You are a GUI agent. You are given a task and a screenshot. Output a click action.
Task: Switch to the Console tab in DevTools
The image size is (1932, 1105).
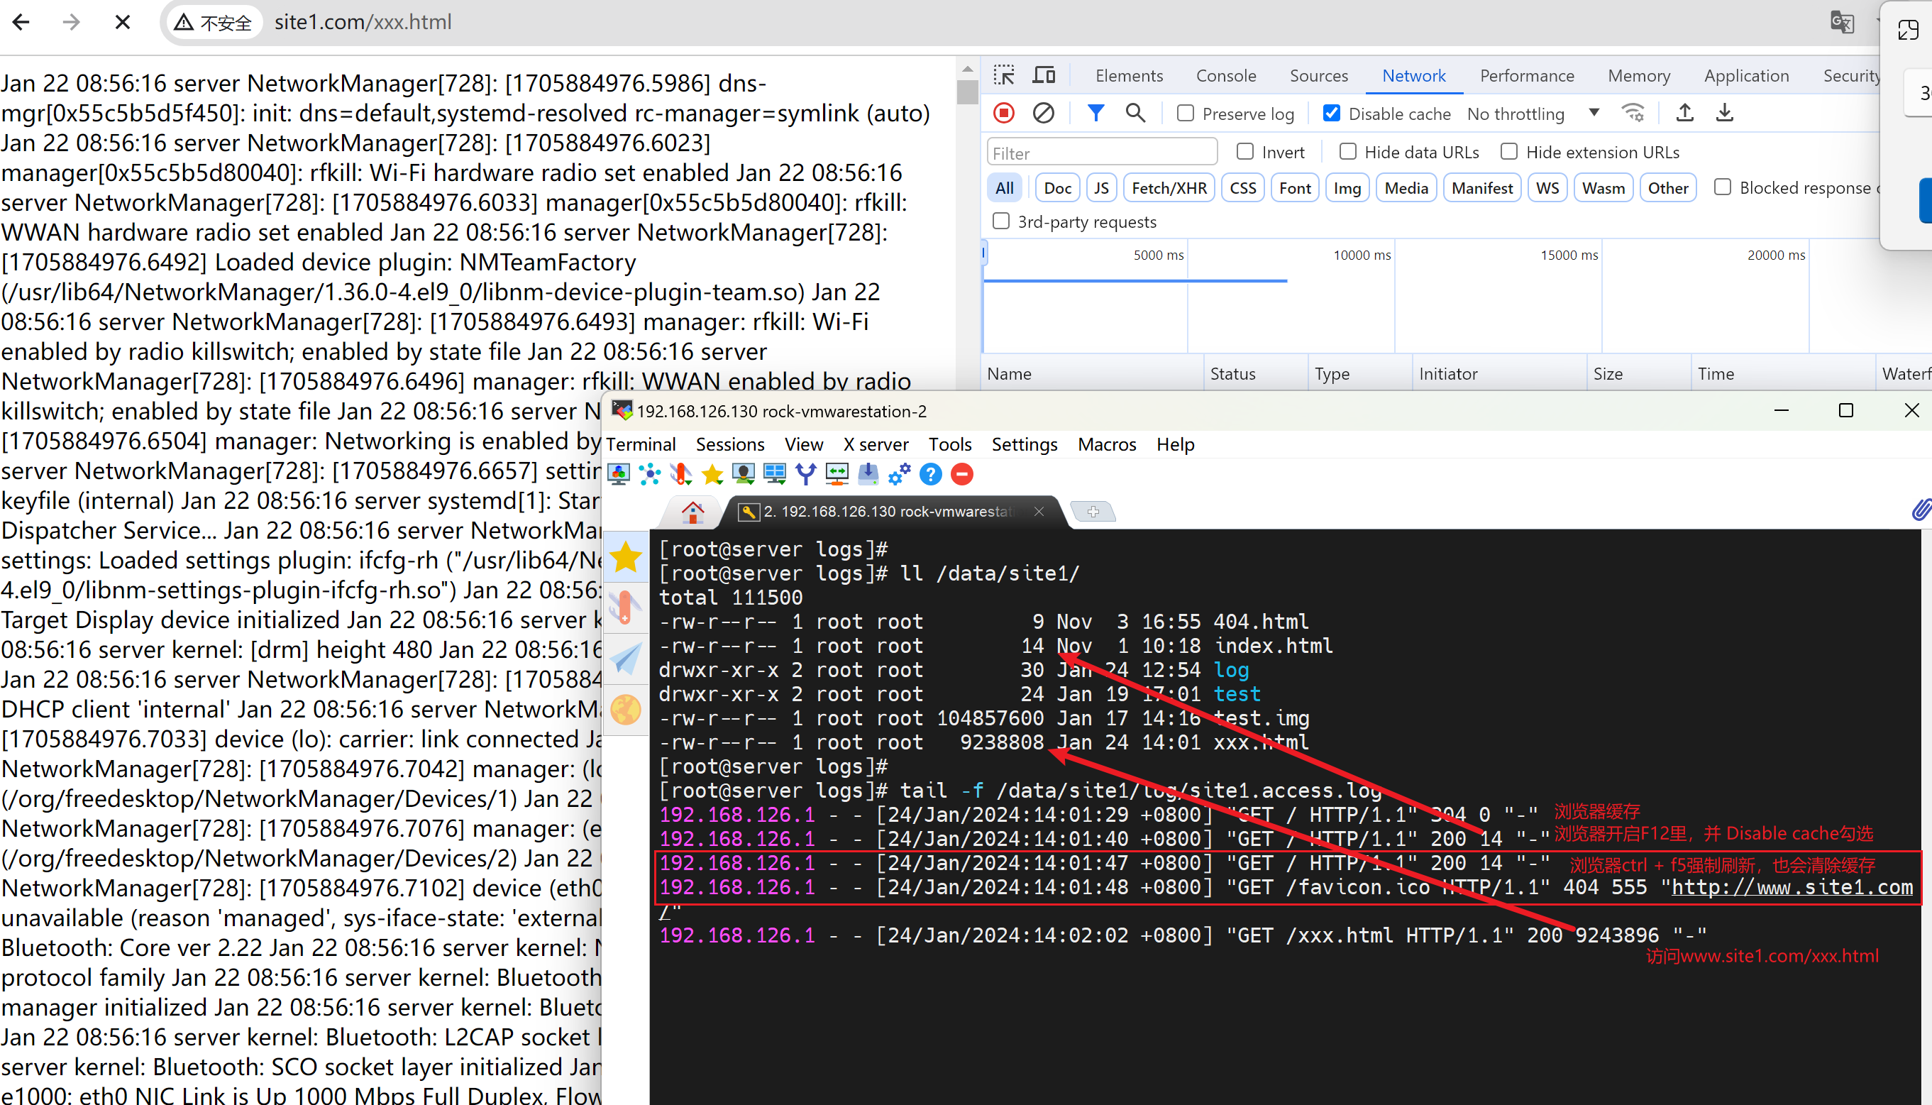click(1225, 76)
